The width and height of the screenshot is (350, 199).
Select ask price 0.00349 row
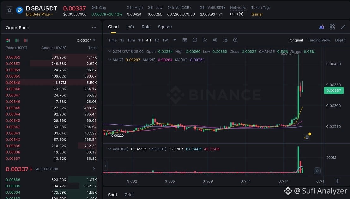pos(51,83)
